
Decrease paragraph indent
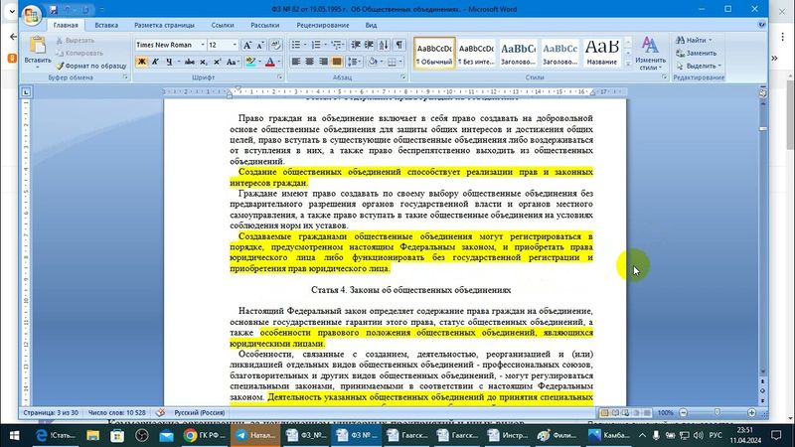(356, 45)
